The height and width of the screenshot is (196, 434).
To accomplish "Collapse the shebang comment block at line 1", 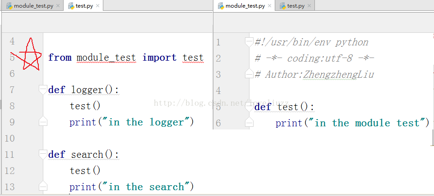I will [x=249, y=42].
